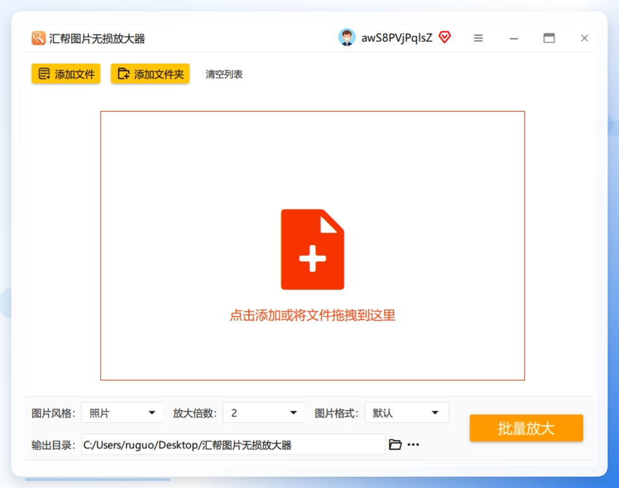This screenshot has width=619, height=488.
Task: Open the 放大倍数 dropdown showing 2
Action: pyautogui.click(x=263, y=413)
